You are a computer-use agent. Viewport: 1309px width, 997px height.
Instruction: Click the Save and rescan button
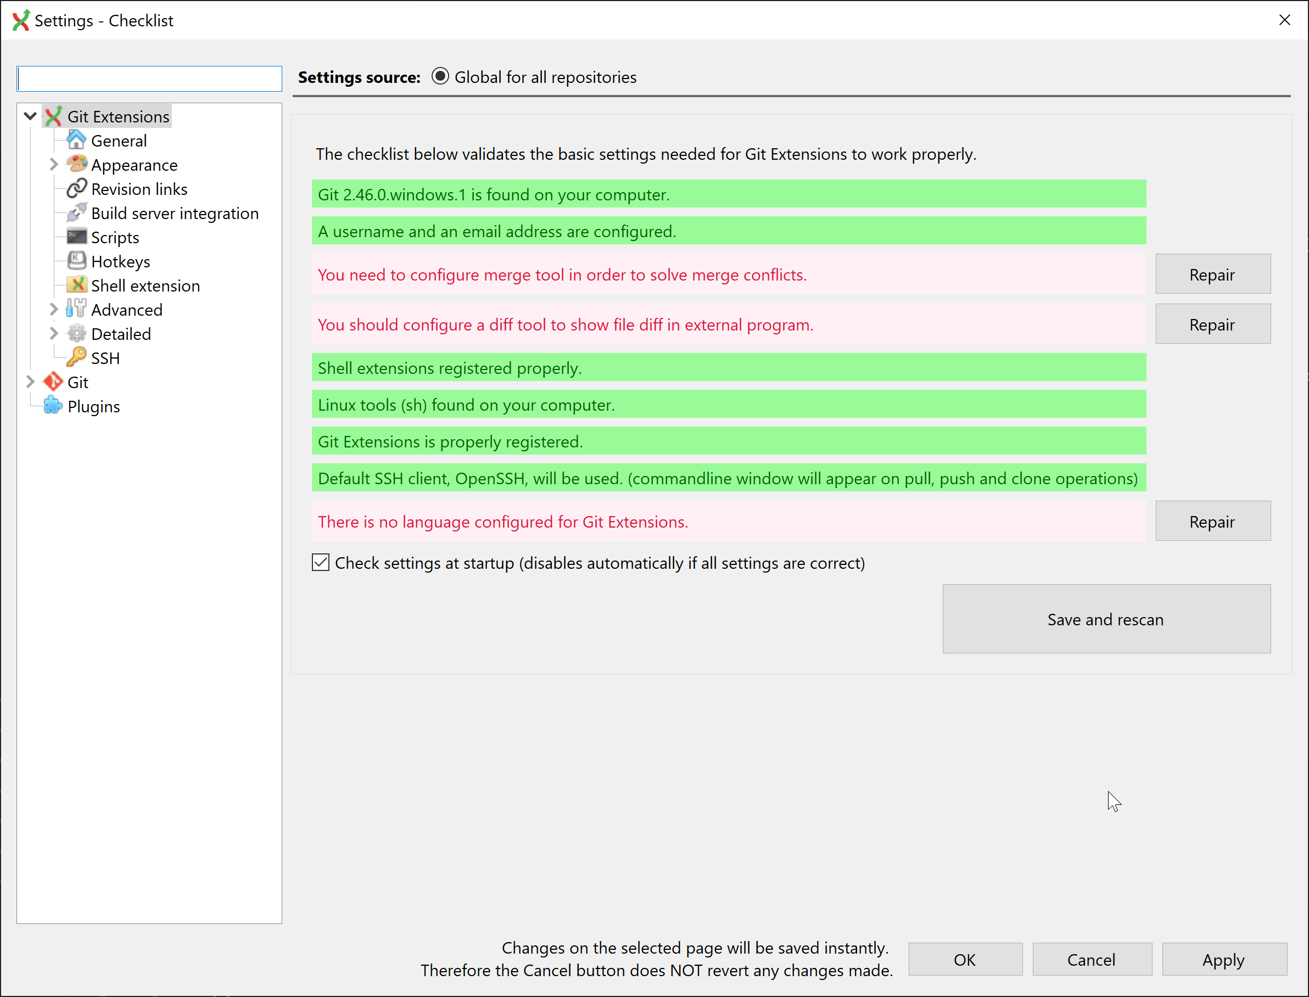tap(1105, 619)
